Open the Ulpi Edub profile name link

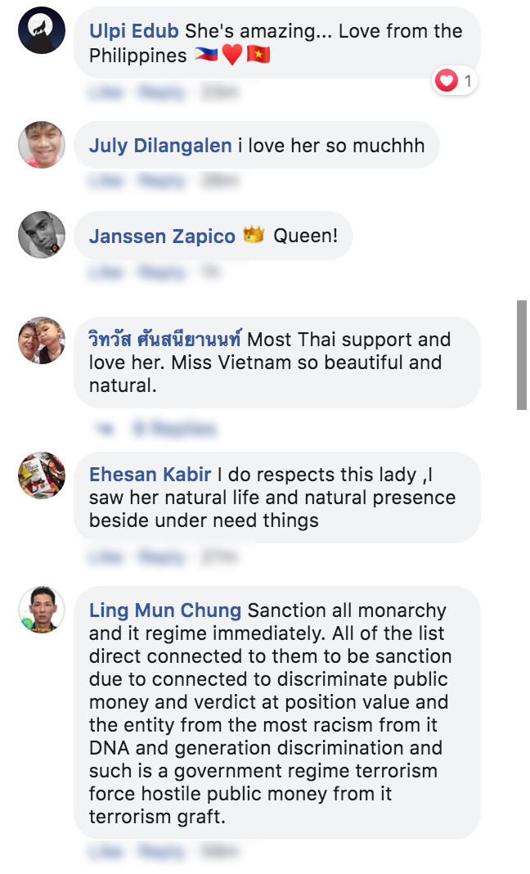click(133, 32)
